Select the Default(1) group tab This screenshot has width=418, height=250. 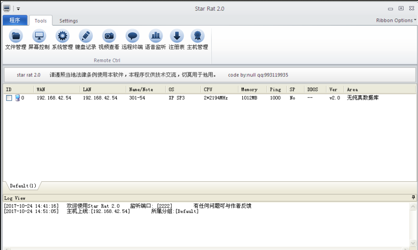[x=23, y=186]
